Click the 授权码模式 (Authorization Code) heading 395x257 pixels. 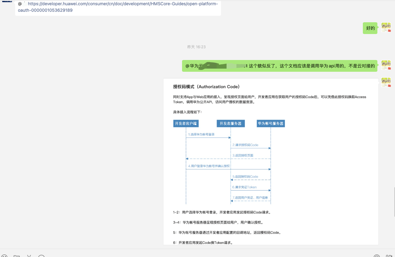point(206,87)
